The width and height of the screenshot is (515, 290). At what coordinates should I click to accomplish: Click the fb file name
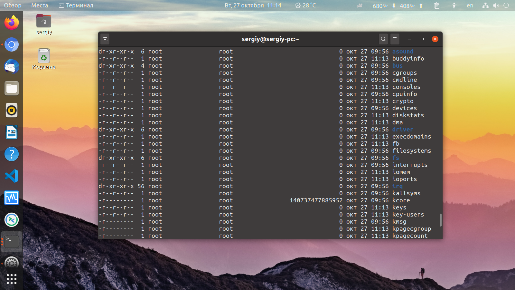pyautogui.click(x=396, y=144)
